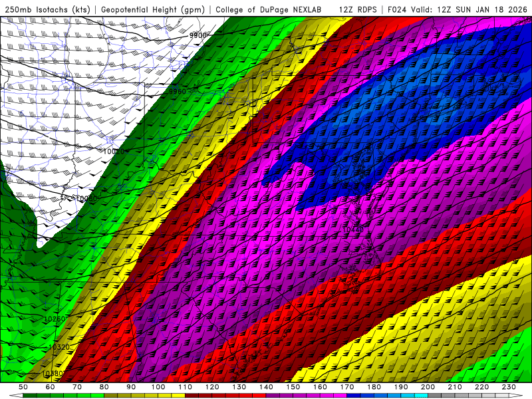
Task: Click the "Valid: 12Z SUN JAN 18 2026" text
Action: click(x=469, y=9)
